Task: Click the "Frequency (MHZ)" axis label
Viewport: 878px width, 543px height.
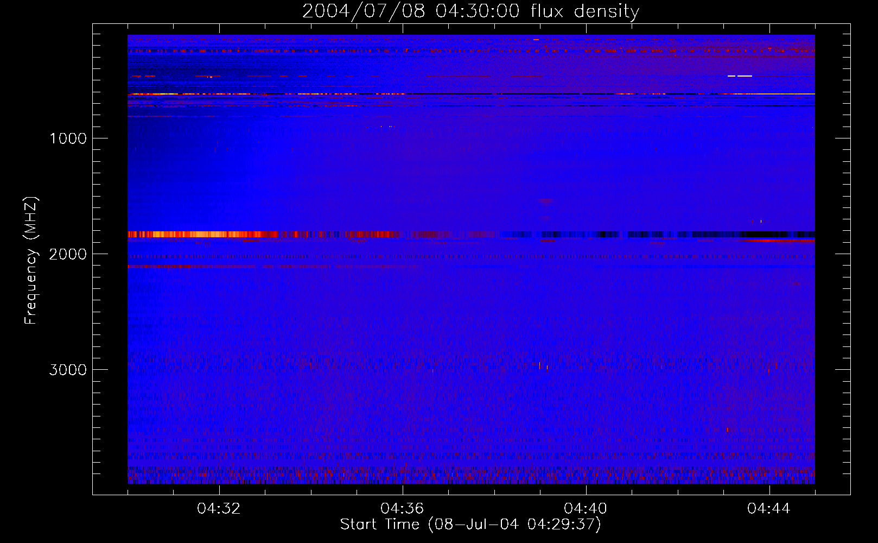Action: coord(31,261)
